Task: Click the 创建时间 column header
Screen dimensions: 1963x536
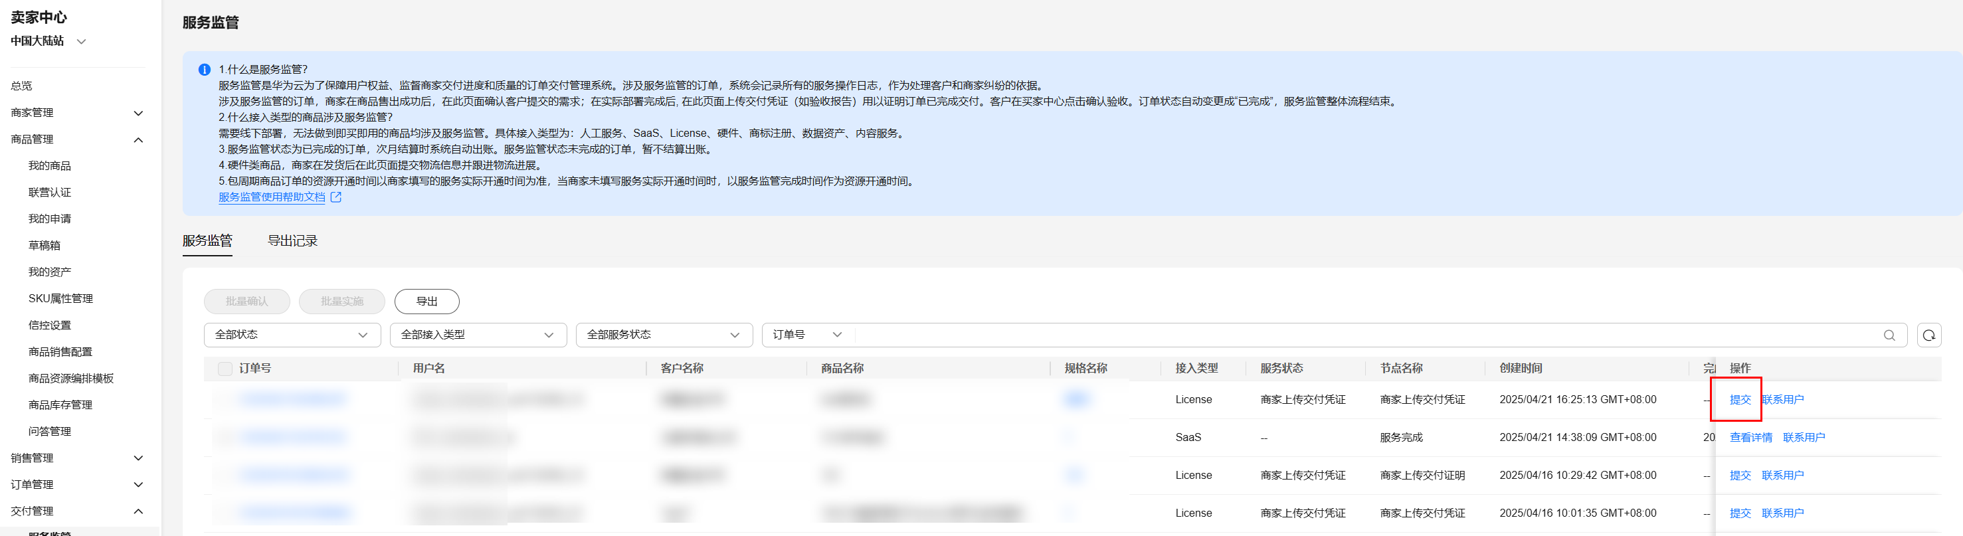Action: pyautogui.click(x=1521, y=368)
